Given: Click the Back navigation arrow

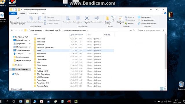Looking at the screenshot, I should (x=12, y=30).
